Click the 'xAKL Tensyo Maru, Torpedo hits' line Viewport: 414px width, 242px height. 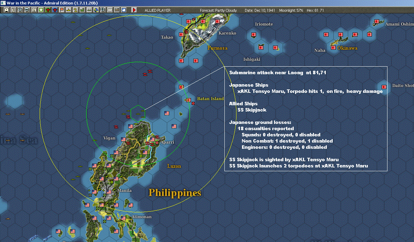tap(310, 91)
